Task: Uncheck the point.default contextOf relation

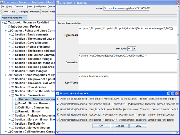Action: point(58,99)
